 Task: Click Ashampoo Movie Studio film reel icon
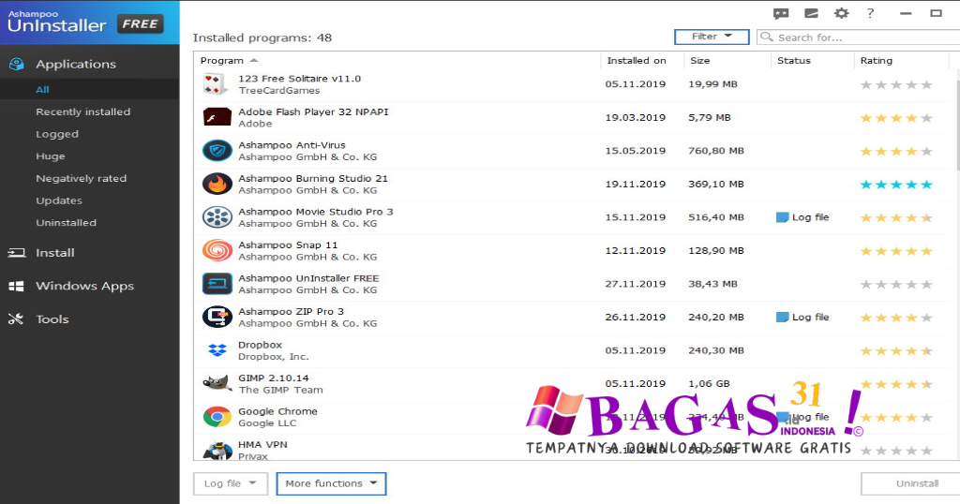coord(217,217)
